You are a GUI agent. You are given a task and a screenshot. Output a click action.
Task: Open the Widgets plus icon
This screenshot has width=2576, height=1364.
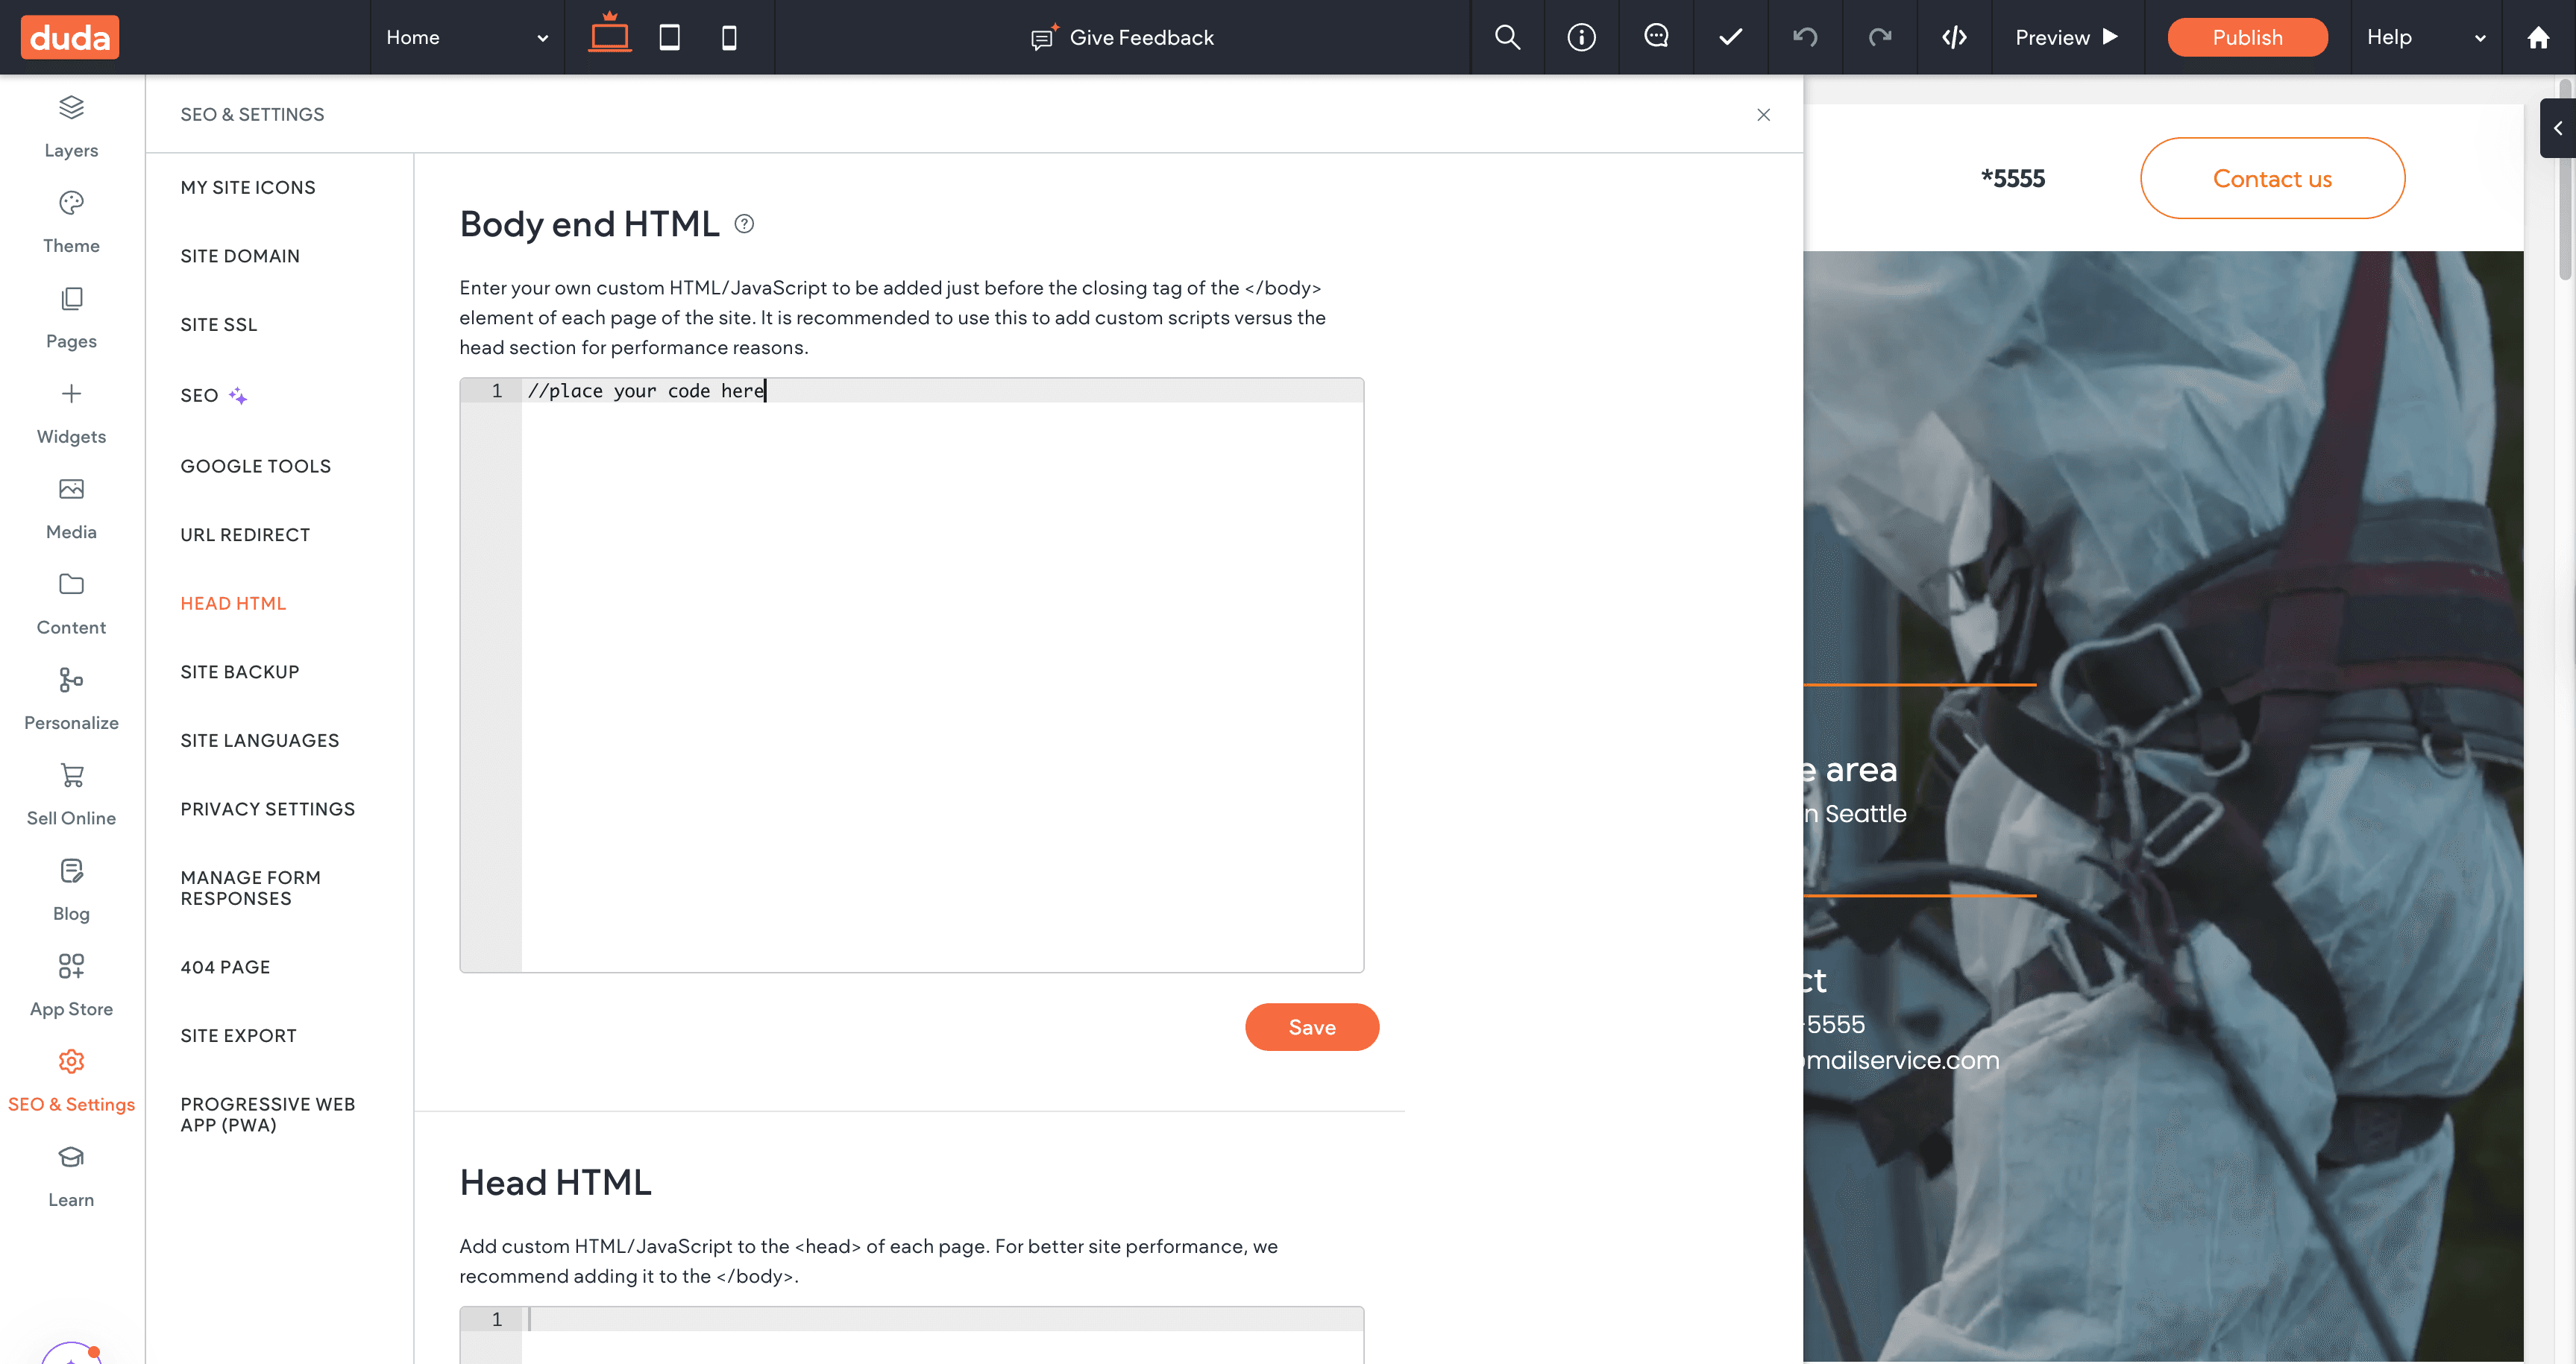(x=71, y=394)
